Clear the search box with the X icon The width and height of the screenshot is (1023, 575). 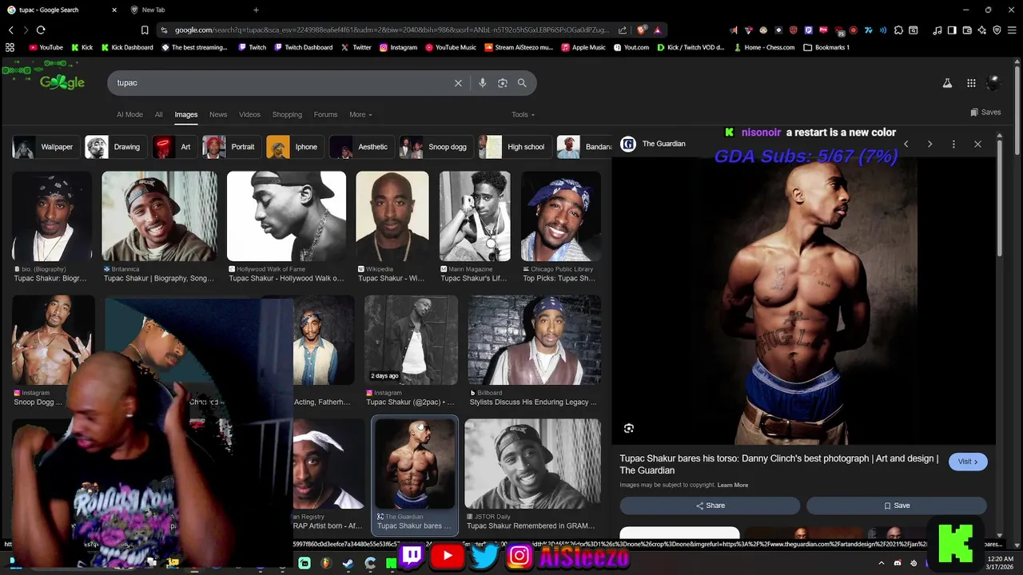click(458, 83)
